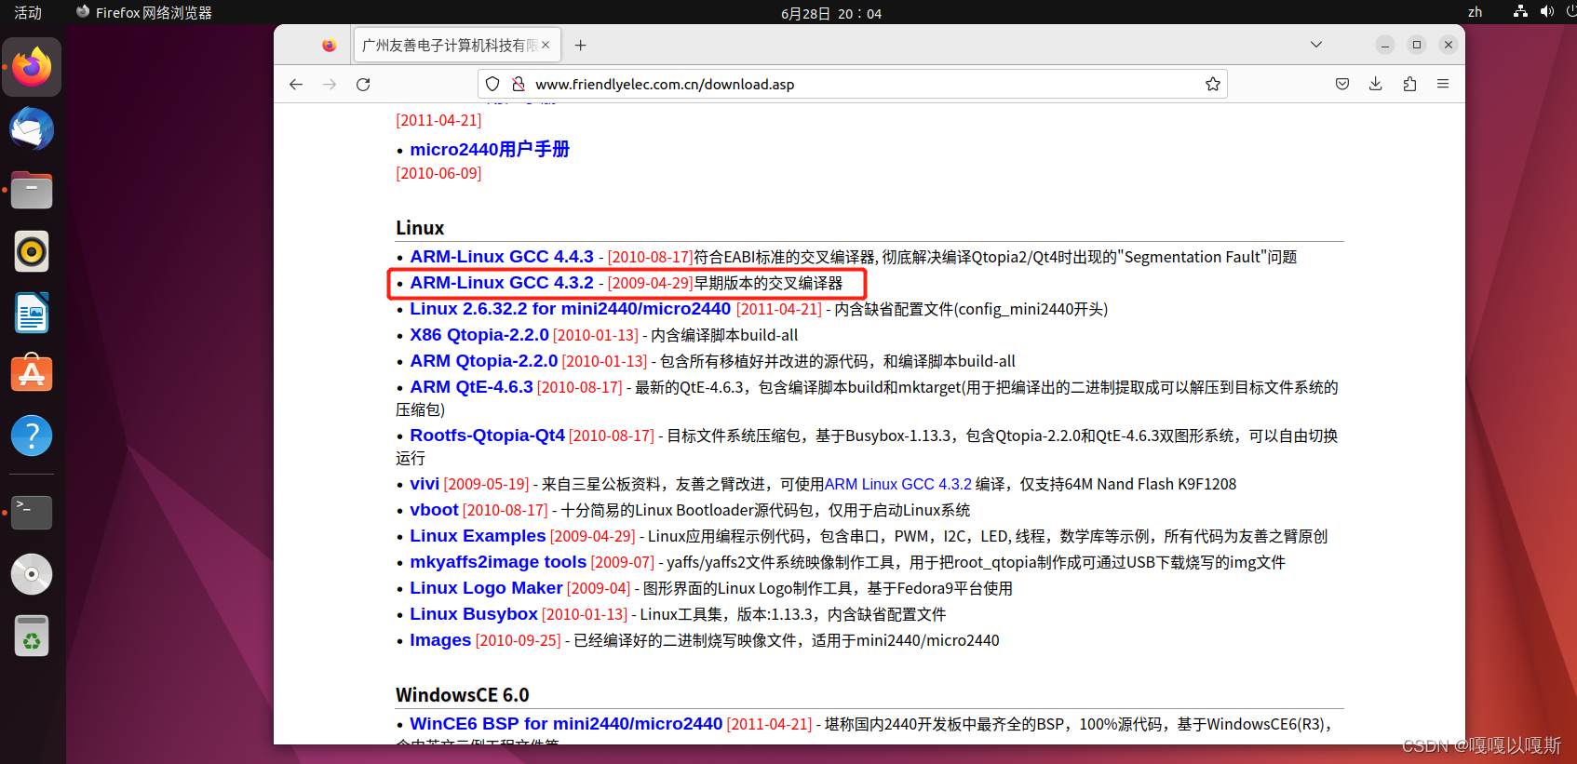The width and height of the screenshot is (1577, 764).
Task: Open the Images download link
Action: pos(440,639)
